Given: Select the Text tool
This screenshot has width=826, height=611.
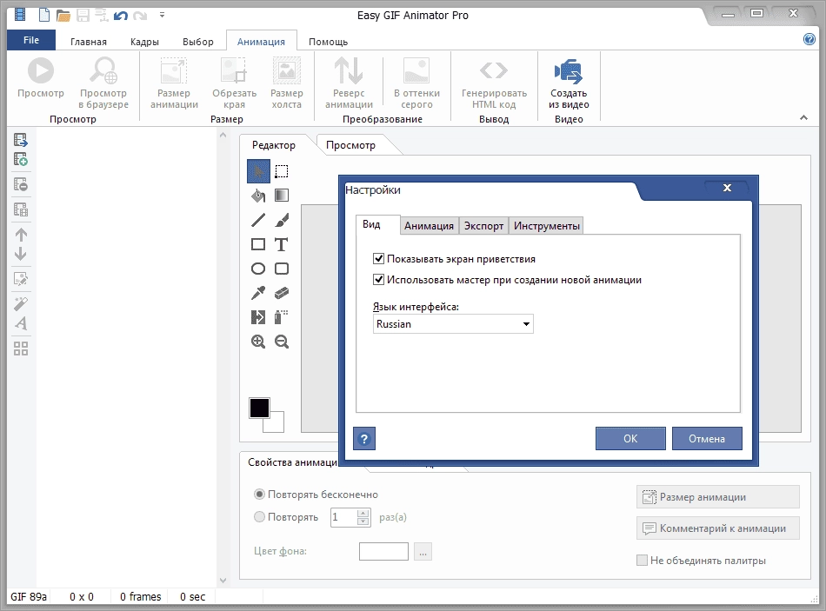Looking at the screenshot, I should tap(282, 244).
